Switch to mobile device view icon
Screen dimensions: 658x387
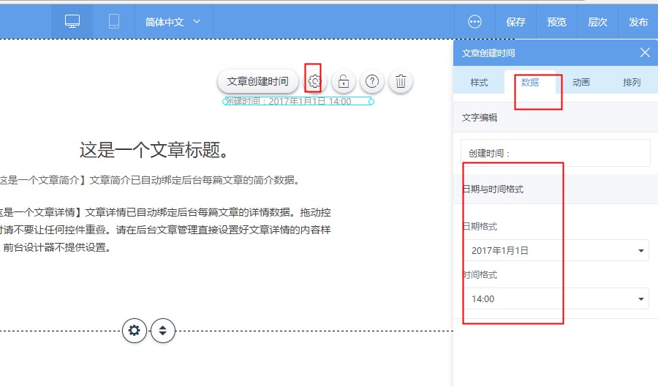(114, 21)
